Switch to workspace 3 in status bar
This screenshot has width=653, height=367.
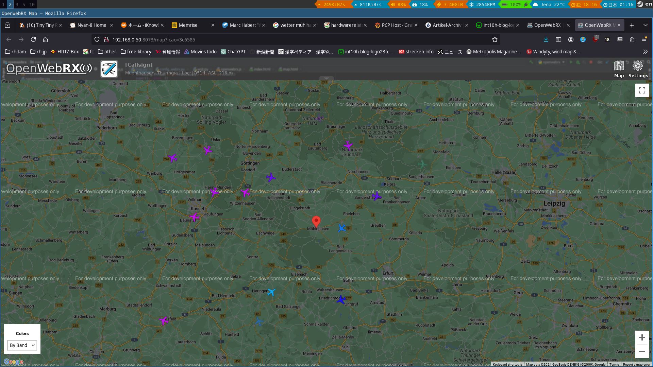(x=17, y=4)
